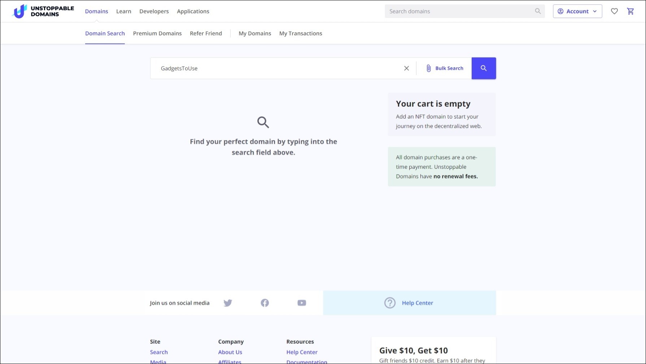Click the 'Resources' footer heading
This screenshot has height=364, width=646.
300,342
